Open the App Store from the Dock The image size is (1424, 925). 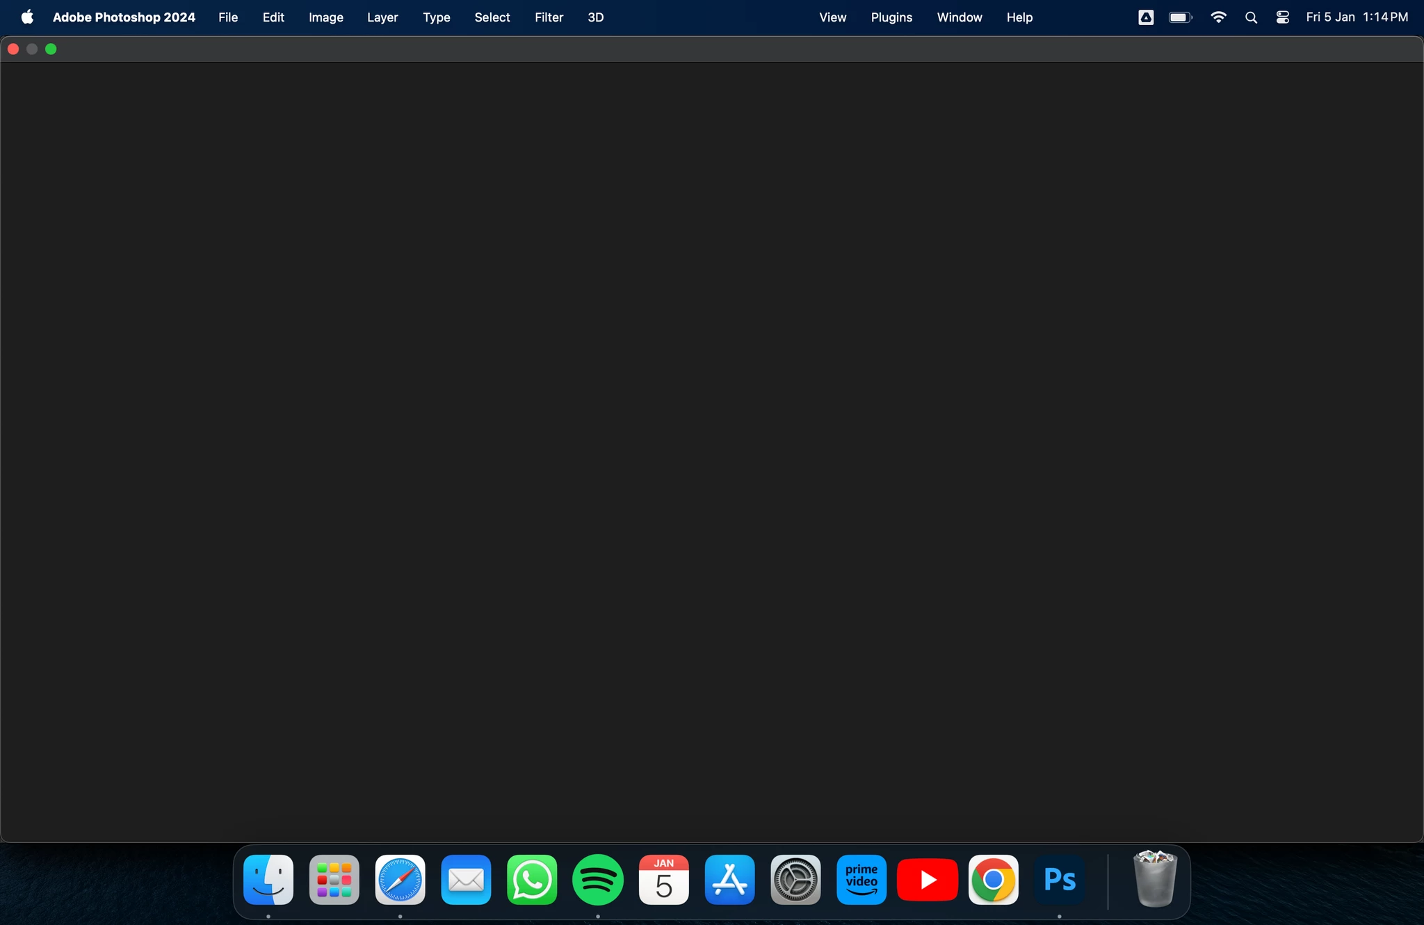[x=729, y=880]
